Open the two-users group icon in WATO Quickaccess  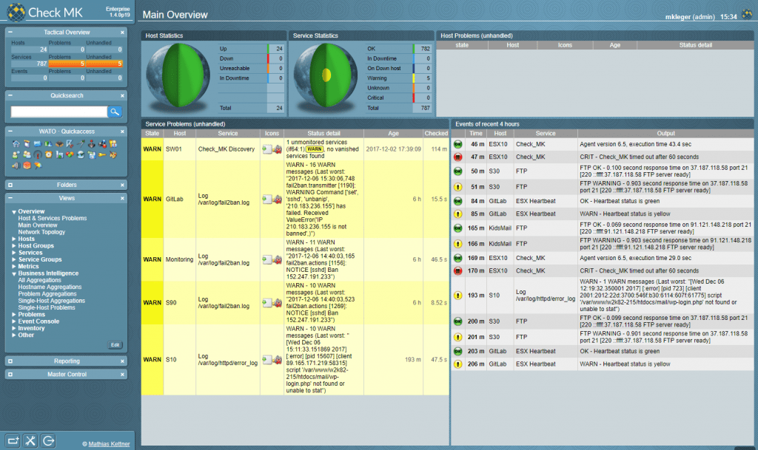(27, 155)
